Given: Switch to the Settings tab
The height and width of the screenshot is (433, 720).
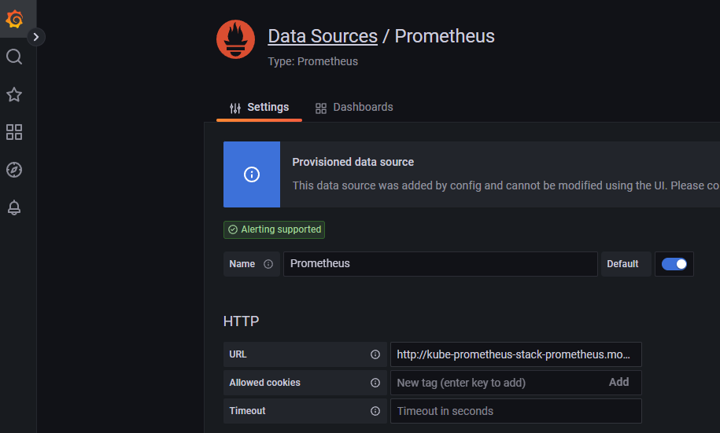Looking at the screenshot, I should point(259,108).
